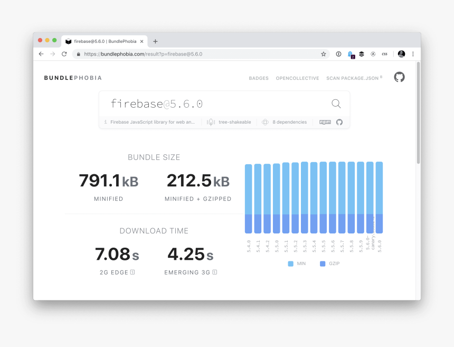Select the 5.5.4 version bar
This screenshot has height=347, width=454.
(314, 198)
